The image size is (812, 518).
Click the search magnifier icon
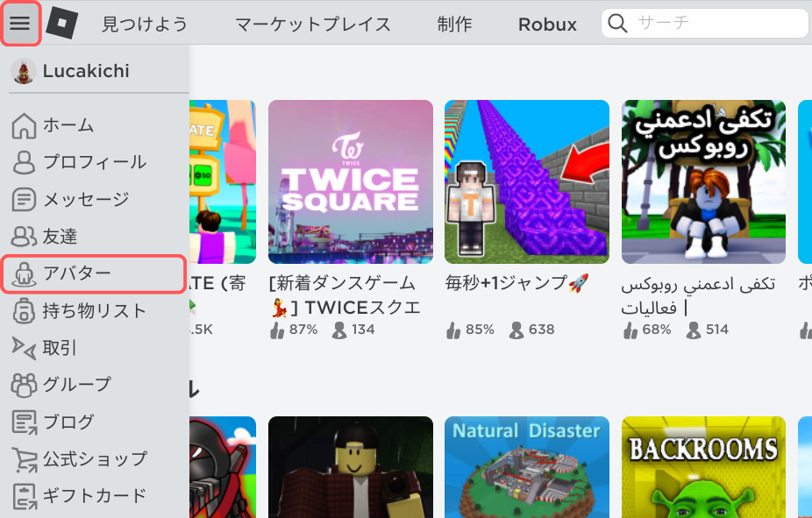pyautogui.click(x=617, y=24)
